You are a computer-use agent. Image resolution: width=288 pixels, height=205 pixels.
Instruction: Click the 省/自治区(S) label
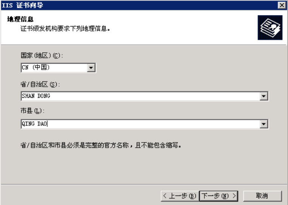click(40, 85)
